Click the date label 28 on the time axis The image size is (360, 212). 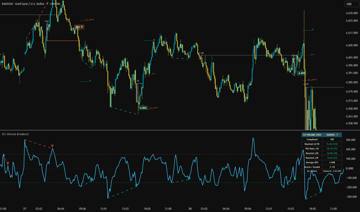click(x=190, y=209)
